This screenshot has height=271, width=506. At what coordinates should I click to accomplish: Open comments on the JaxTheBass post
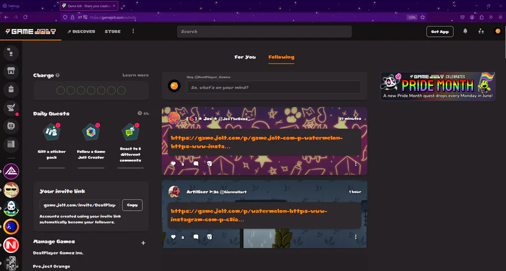[196, 164]
